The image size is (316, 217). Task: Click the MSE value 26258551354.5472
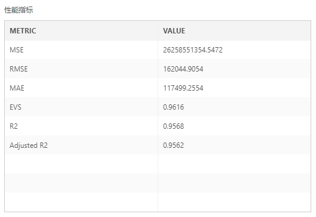pos(193,50)
